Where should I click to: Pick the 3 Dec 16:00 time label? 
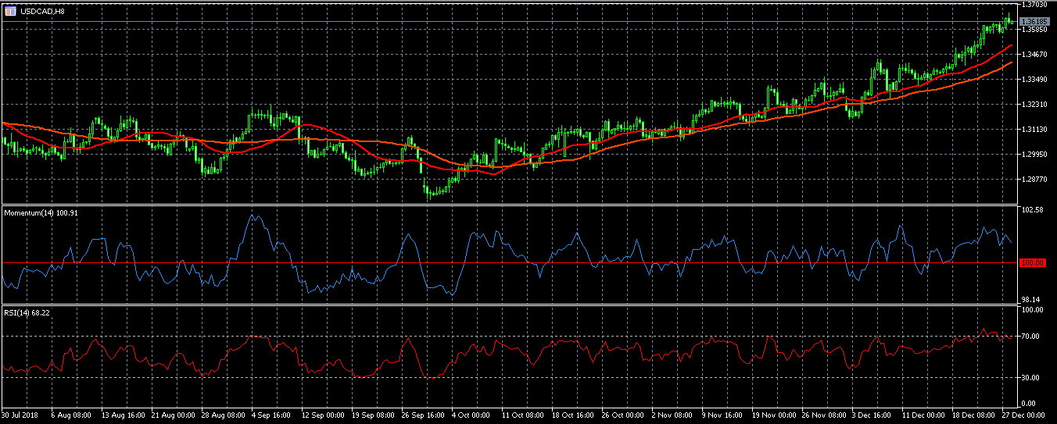[x=874, y=415]
